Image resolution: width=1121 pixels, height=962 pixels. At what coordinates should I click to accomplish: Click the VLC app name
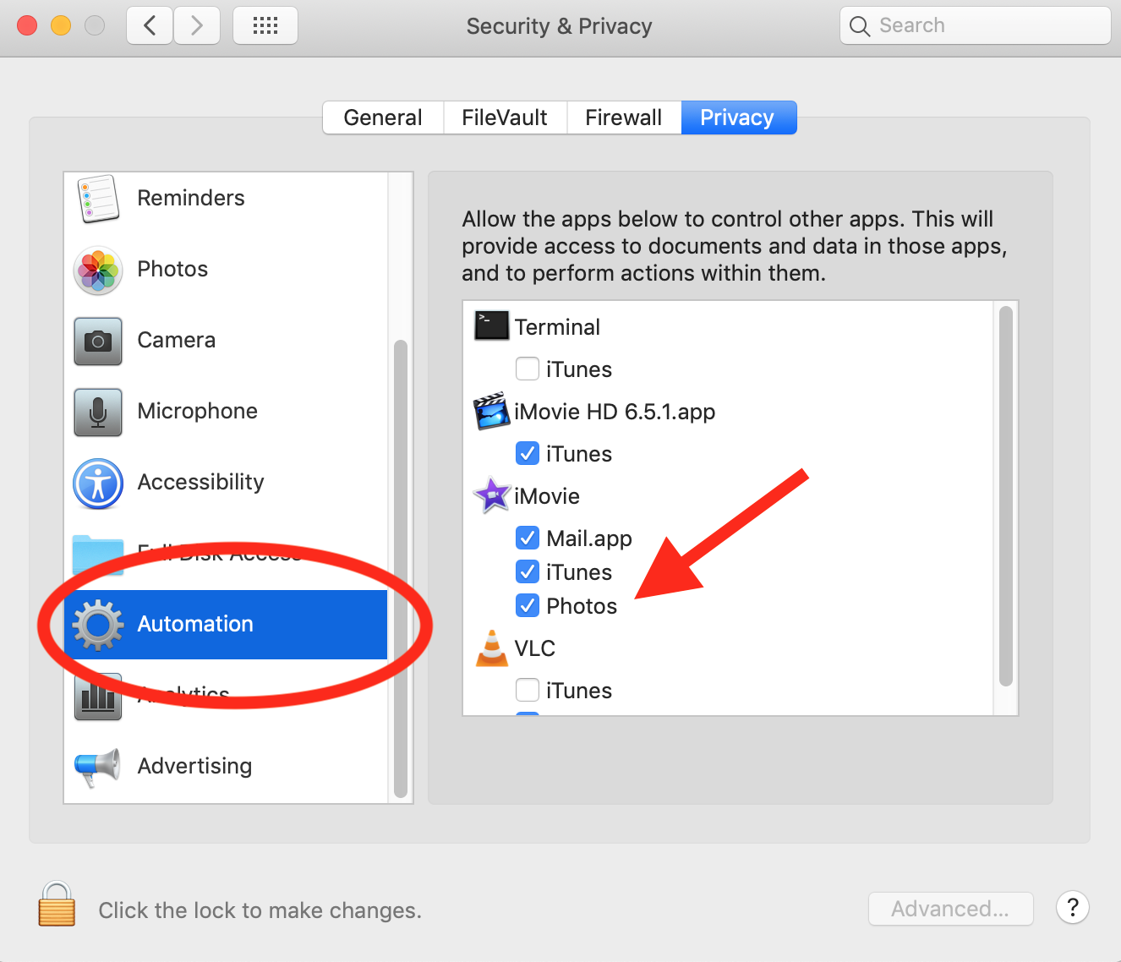point(535,648)
